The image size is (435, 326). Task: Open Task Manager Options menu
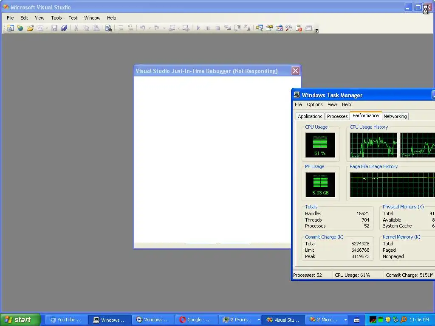point(315,104)
